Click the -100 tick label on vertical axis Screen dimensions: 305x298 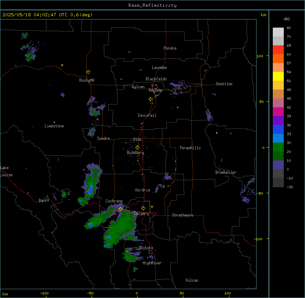click(x=259, y=239)
